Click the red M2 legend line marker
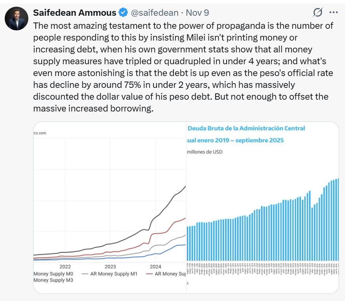 pos(149,273)
